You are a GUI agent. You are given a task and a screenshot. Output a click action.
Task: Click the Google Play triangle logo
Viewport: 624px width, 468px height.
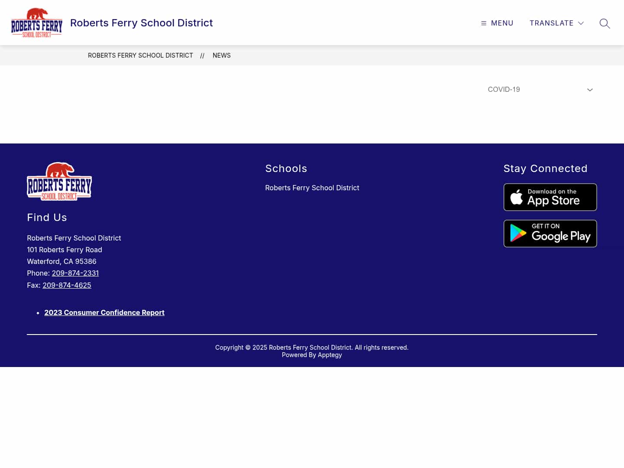pyautogui.click(x=518, y=234)
